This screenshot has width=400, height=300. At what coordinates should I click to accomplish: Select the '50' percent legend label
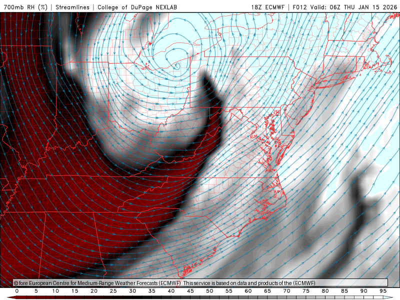click(x=209, y=291)
